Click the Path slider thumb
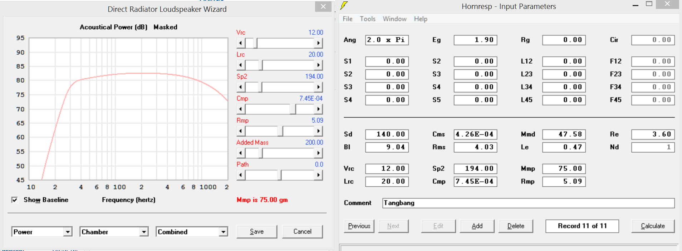 (279, 175)
